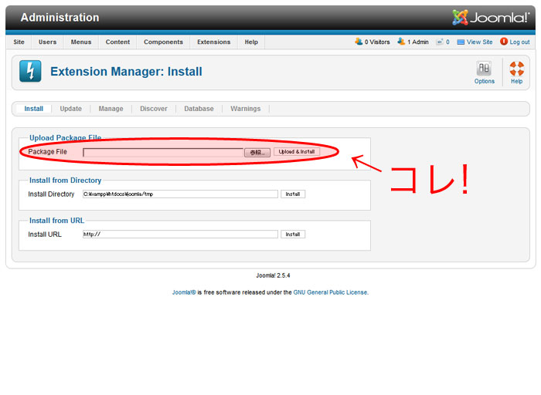Open the Content menu
Screen dimensions: 541x395
pyautogui.click(x=117, y=42)
